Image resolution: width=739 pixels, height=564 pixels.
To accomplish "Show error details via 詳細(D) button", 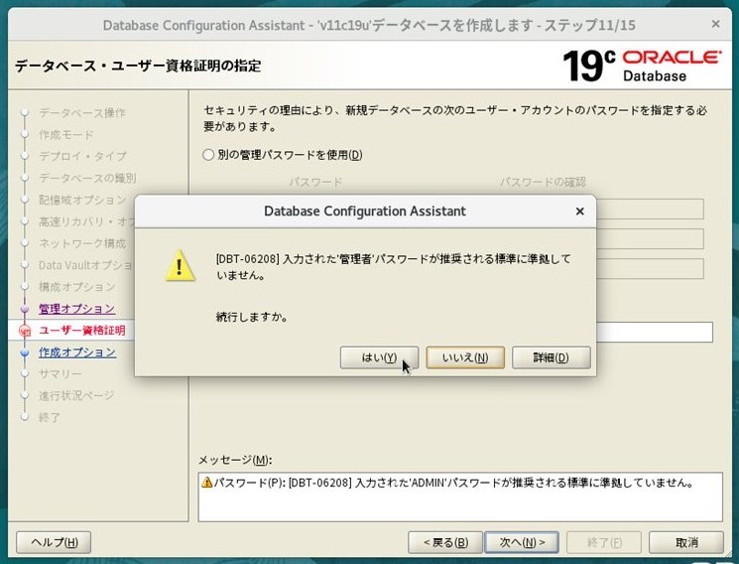I will pyautogui.click(x=551, y=357).
